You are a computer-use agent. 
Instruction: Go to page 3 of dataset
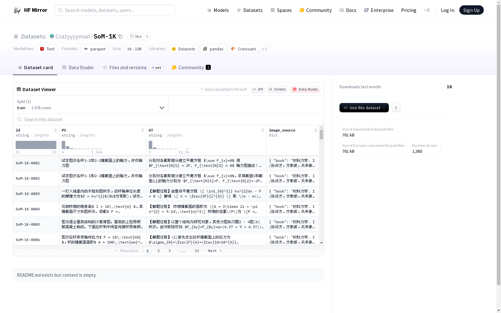169,251
